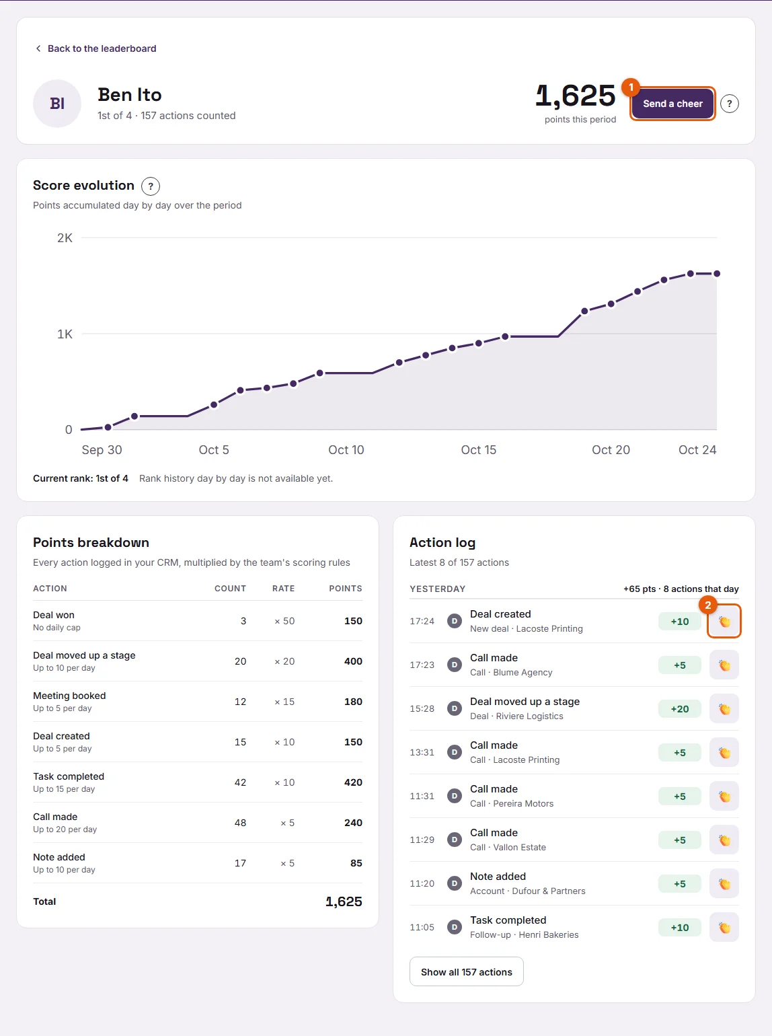The image size is (772, 1036).
Task: Send a cheer to Ben Ito
Action: tap(672, 104)
